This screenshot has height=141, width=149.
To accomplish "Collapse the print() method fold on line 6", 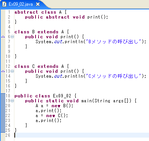I will [x=12, y=37].
